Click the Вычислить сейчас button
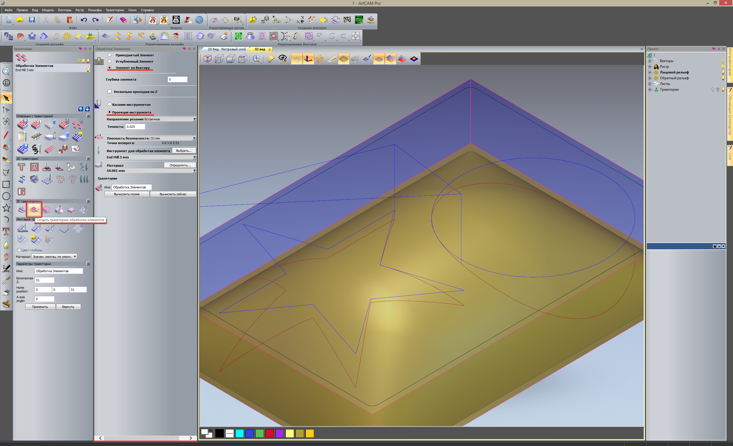This screenshot has height=446, width=733. tap(173, 194)
